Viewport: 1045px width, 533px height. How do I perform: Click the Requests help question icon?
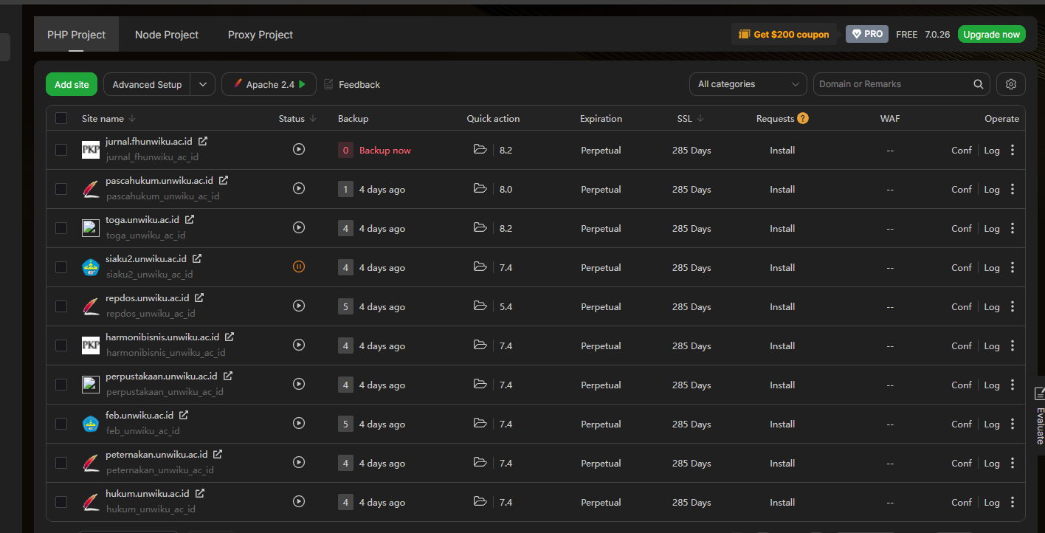[x=803, y=118]
